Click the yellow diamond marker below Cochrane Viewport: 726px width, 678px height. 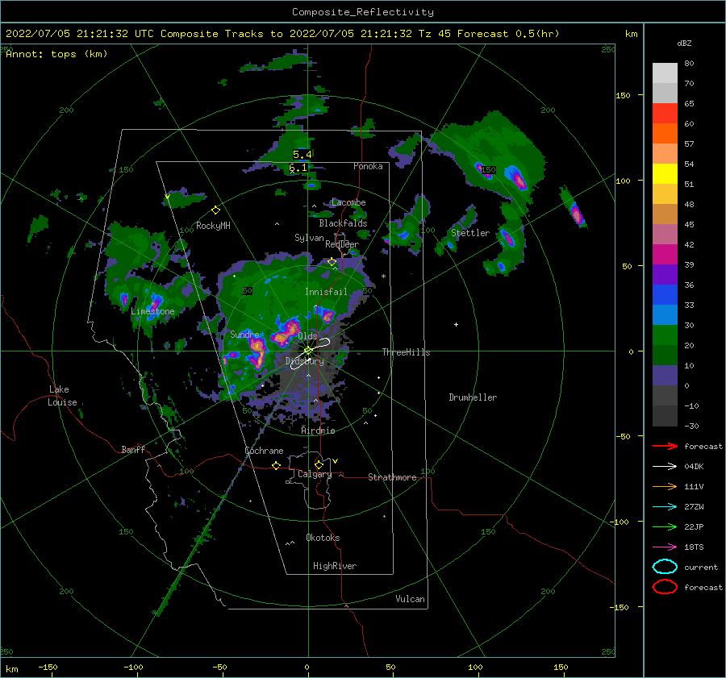(x=277, y=465)
